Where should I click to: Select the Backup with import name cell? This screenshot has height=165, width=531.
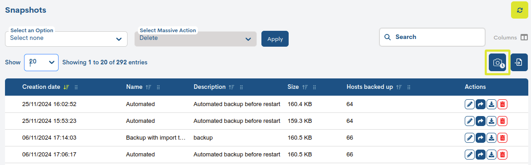click(x=156, y=138)
